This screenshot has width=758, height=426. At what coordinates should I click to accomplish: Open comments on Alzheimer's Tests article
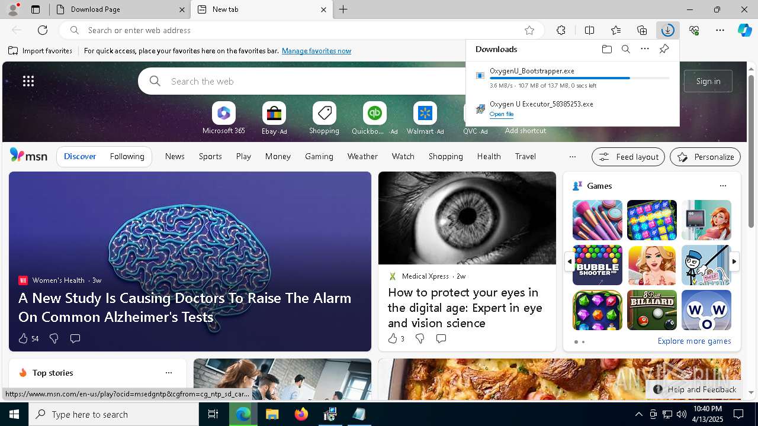(x=75, y=338)
